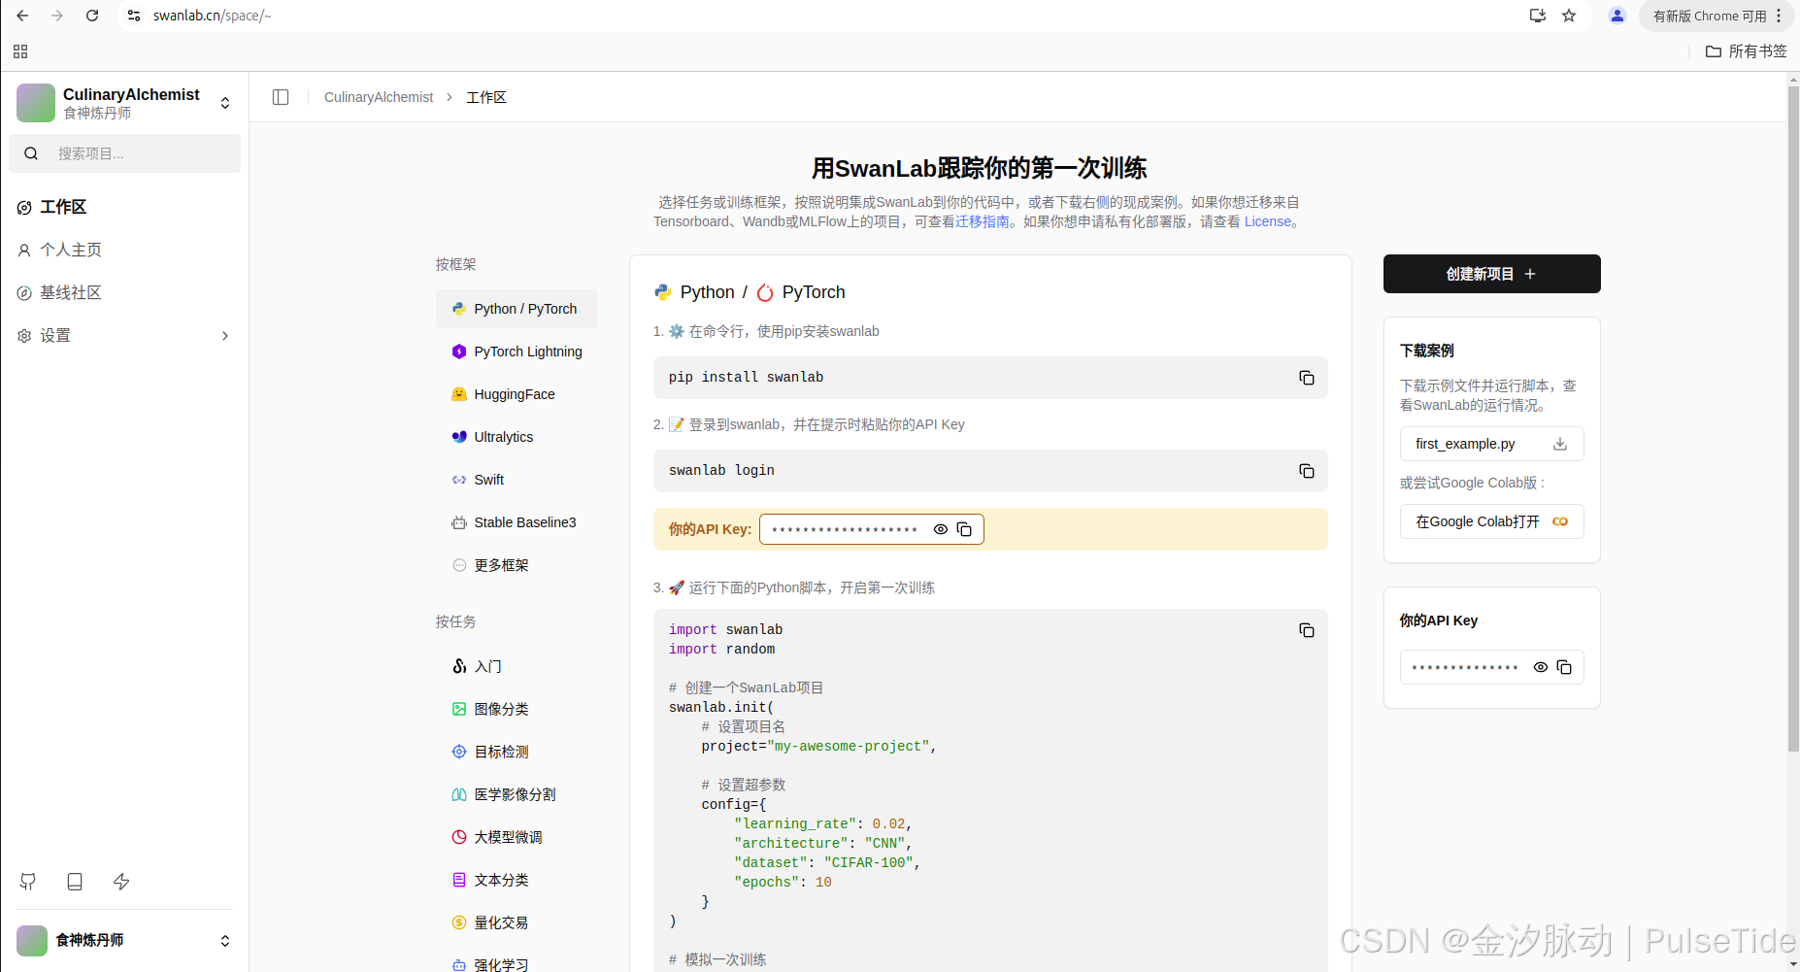The image size is (1800, 972).
Task: Click 创建新项目 button
Action: coord(1491,274)
